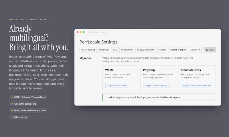This screenshot has width=229, height=137.
Task: Select the WPML card heading
Action: coord(109,70)
